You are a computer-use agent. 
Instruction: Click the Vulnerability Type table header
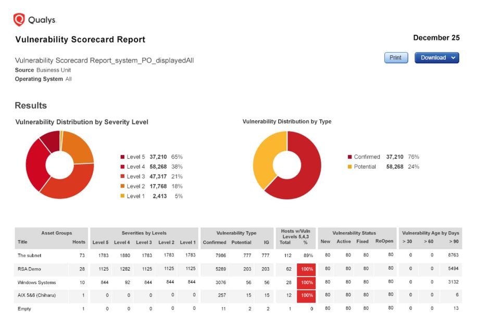click(x=236, y=233)
